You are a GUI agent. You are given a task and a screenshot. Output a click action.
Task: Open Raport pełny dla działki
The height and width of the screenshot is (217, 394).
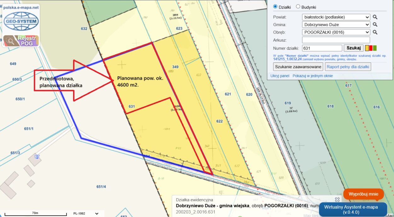(x=348, y=67)
